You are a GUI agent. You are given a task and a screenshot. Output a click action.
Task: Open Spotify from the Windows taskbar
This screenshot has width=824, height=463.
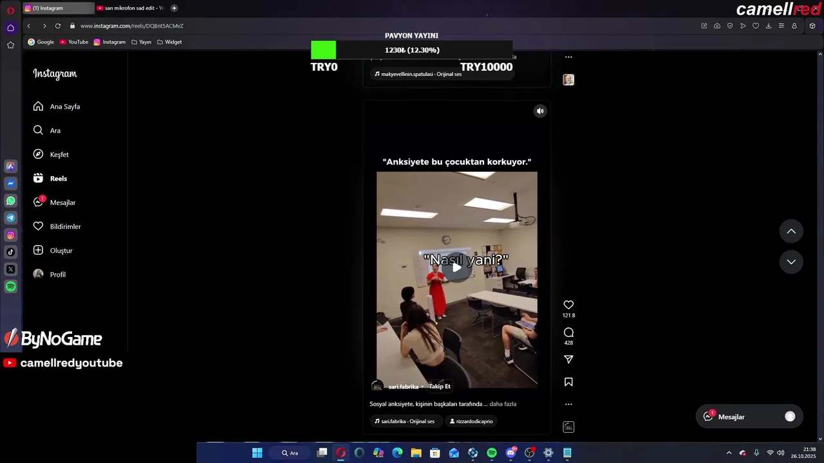[492, 453]
